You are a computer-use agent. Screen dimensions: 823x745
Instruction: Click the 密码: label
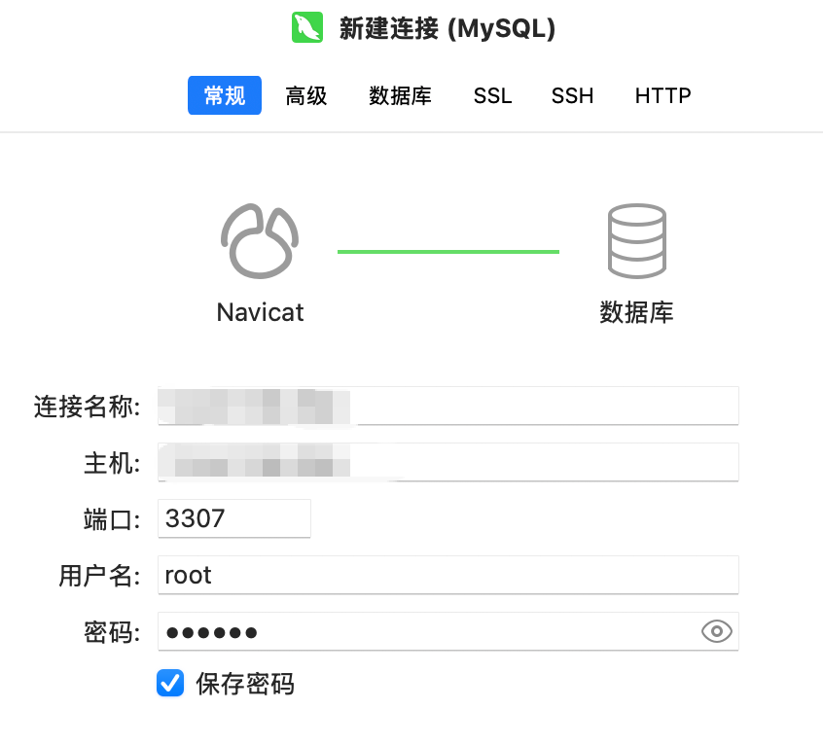coord(112,632)
